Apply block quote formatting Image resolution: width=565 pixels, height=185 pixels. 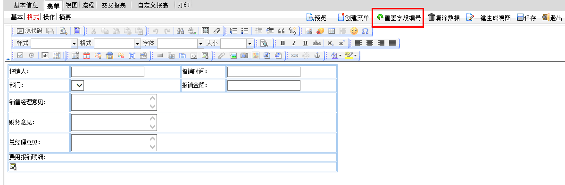(x=281, y=31)
